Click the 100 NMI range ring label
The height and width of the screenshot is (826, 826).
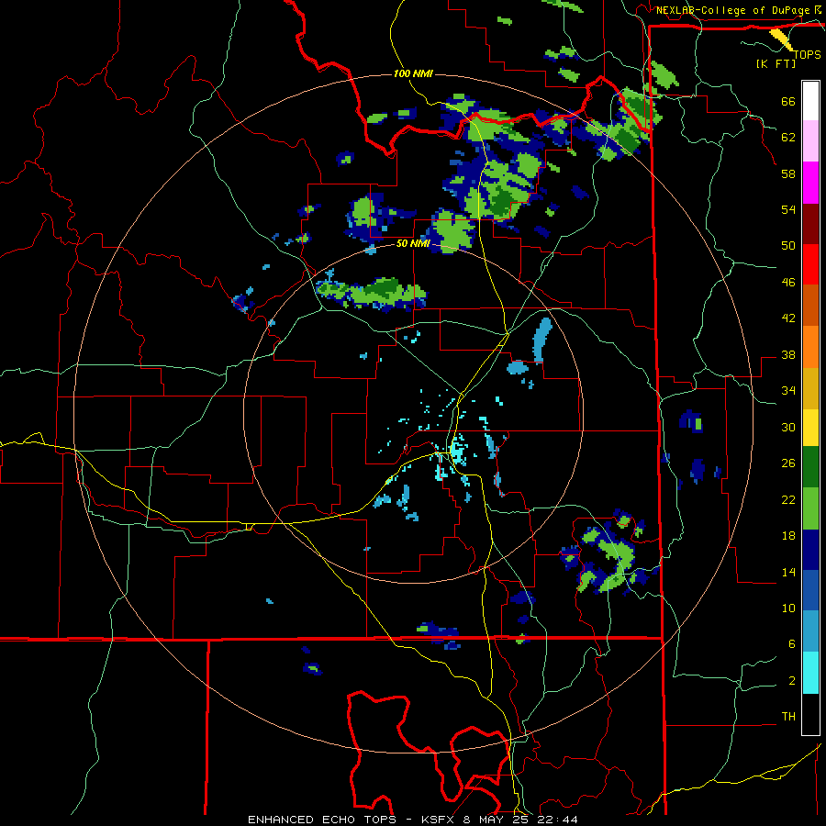pyautogui.click(x=413, y=73)
